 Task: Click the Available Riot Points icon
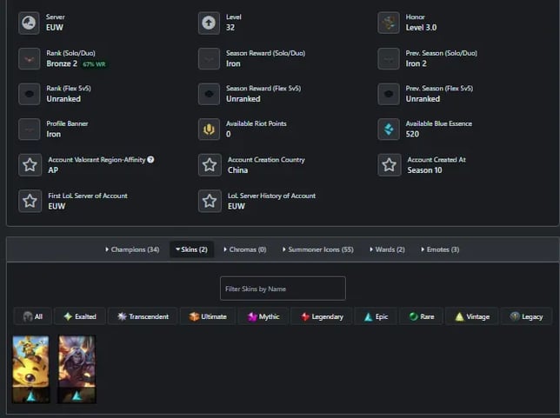point(209,129)
